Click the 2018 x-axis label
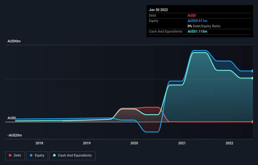 (39, 143)
